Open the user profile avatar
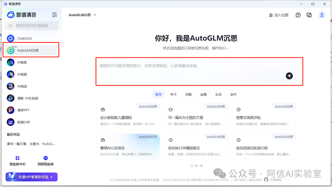332x187 pixels. pos(322,15)
